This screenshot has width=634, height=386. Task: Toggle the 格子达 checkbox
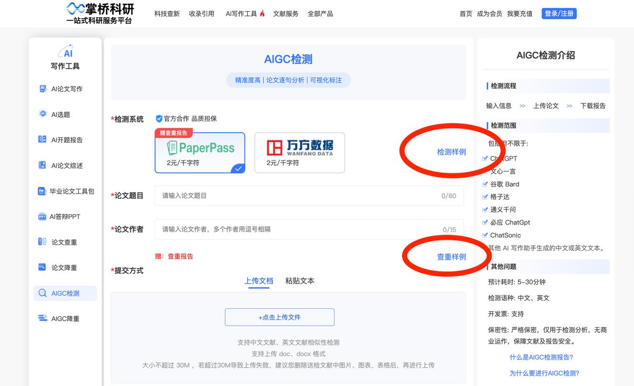(x=486, y=197)
